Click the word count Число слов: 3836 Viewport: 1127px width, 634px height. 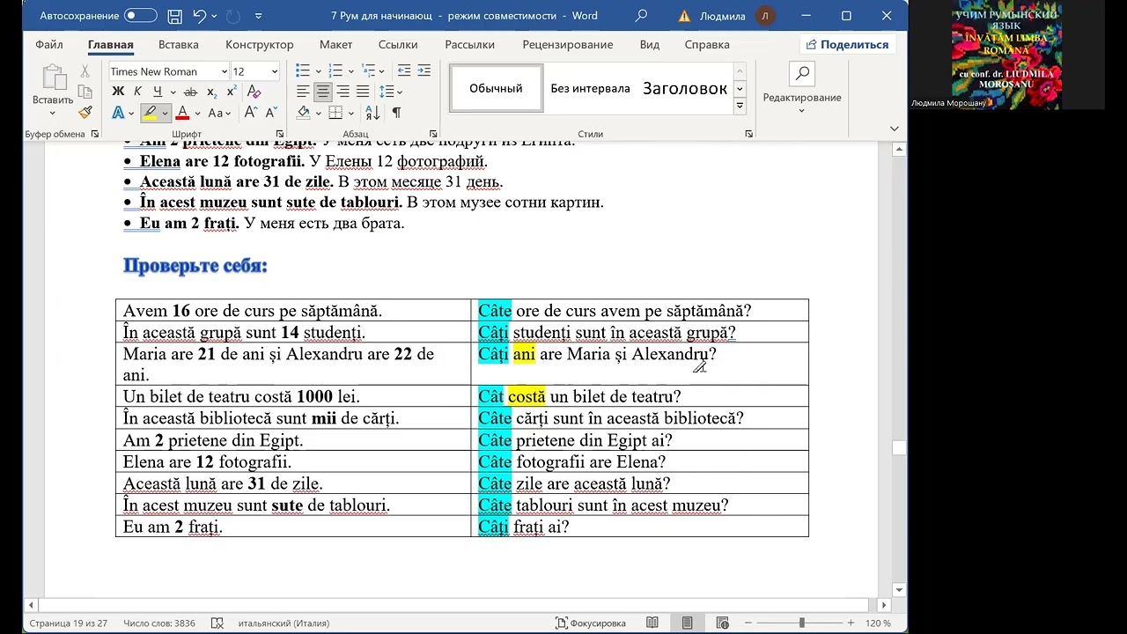point(159,623)
